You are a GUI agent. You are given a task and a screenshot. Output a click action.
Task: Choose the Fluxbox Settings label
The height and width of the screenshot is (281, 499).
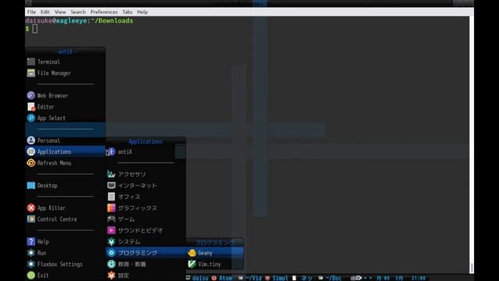pyautogui.click(x=60, y=264)
